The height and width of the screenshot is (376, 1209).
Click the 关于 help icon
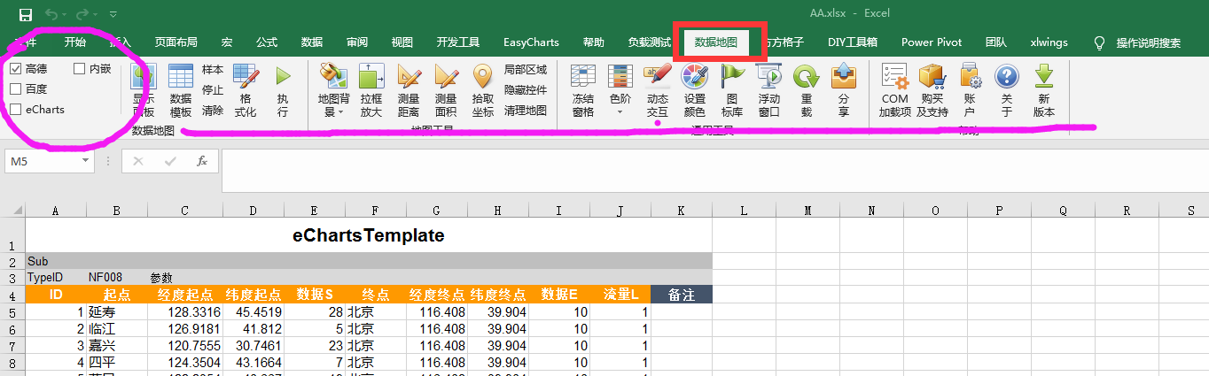tap(1007, 90)
